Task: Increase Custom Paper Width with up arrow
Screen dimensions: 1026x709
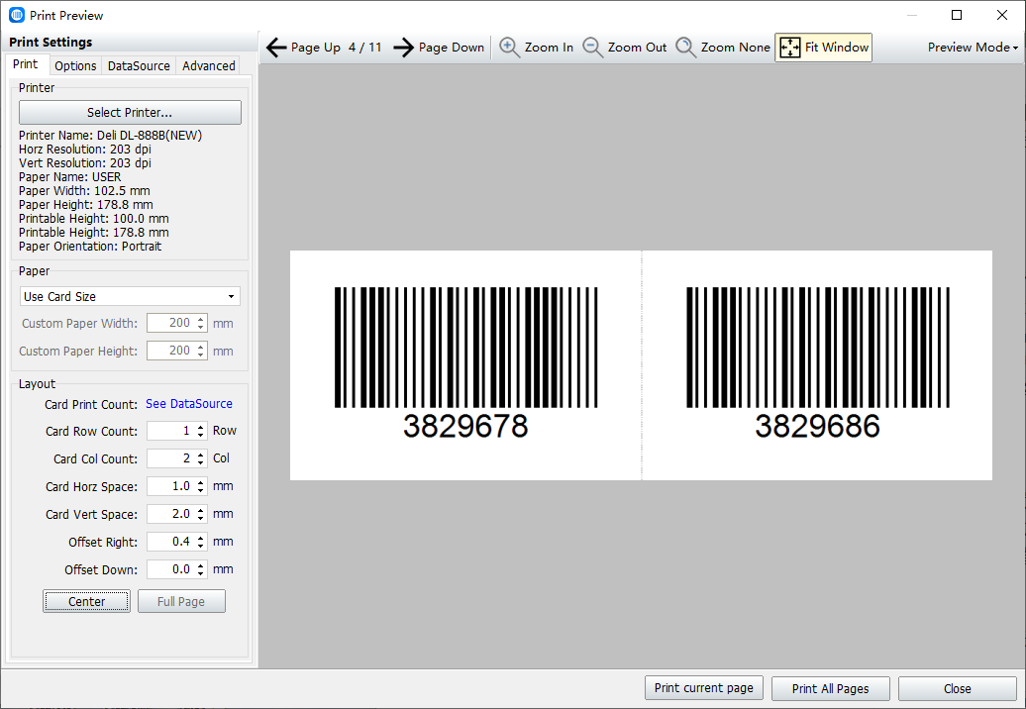Action: coord(201,319)
